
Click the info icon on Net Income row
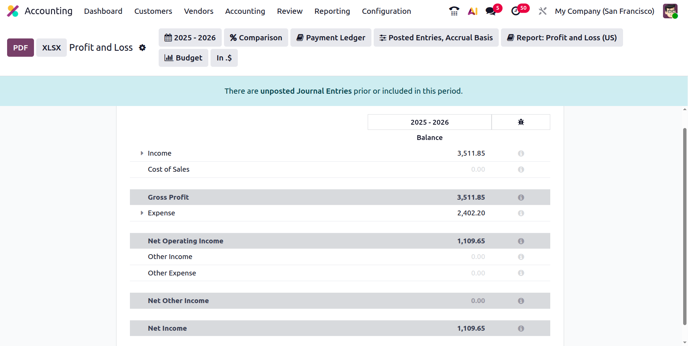coord(521,328)
